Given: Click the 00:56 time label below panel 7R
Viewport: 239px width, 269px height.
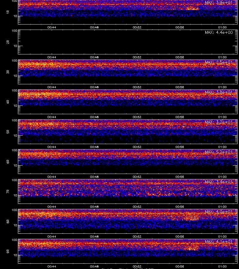Looking at the screenshot, I should 180,207.
